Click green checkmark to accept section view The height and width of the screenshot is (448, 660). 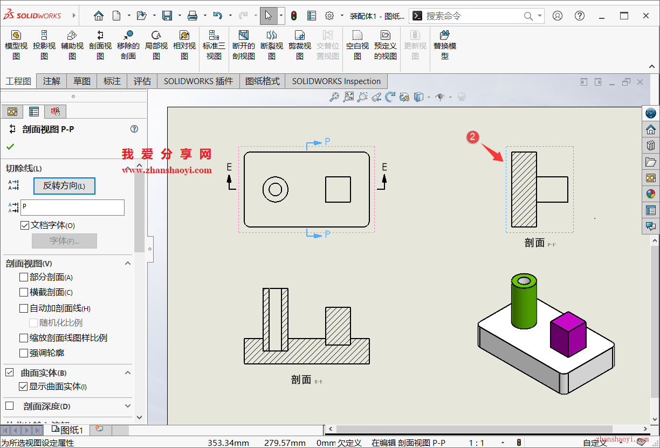(10, 147)
